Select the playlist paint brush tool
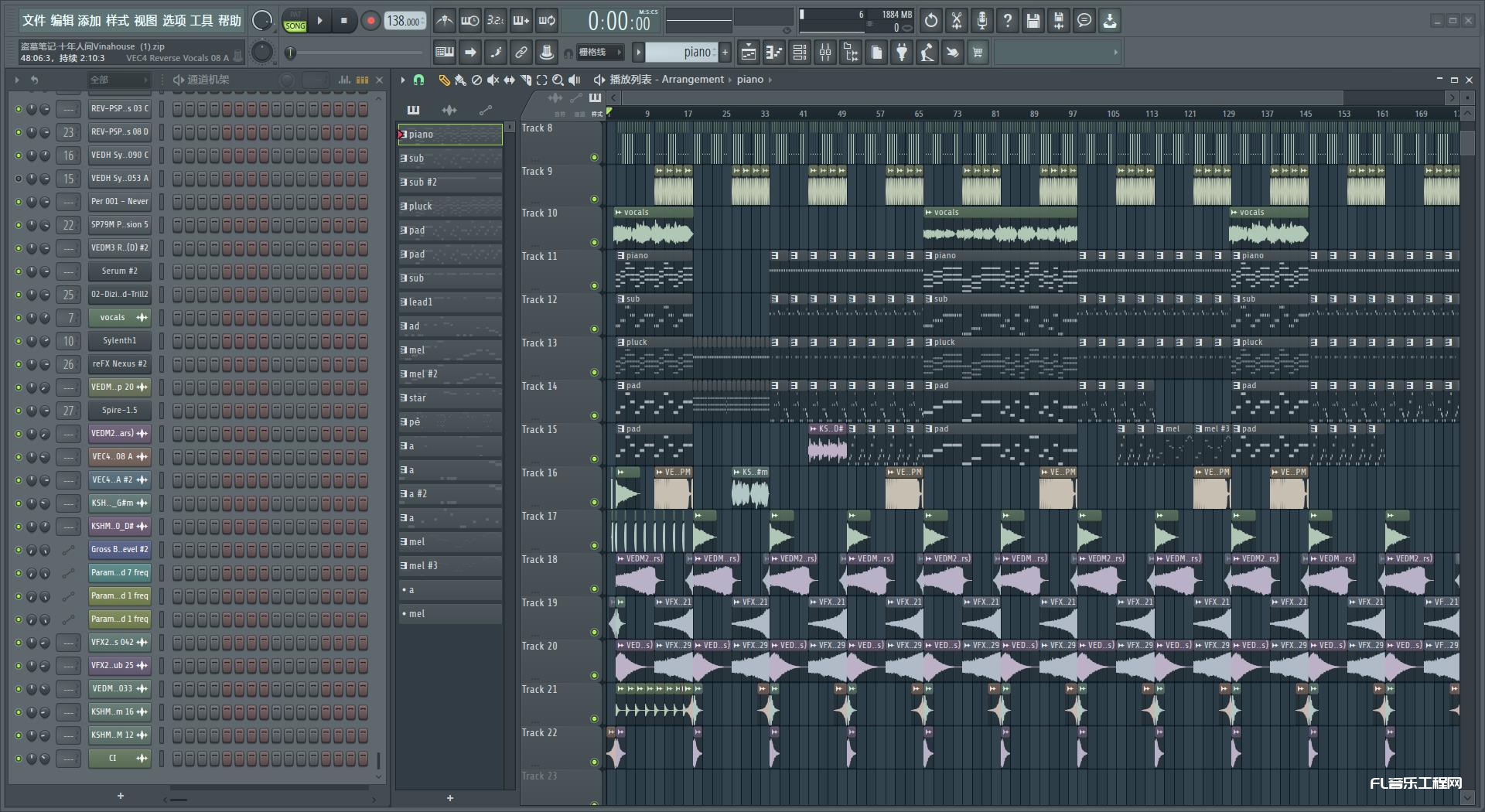 click(x=460, y=80)
